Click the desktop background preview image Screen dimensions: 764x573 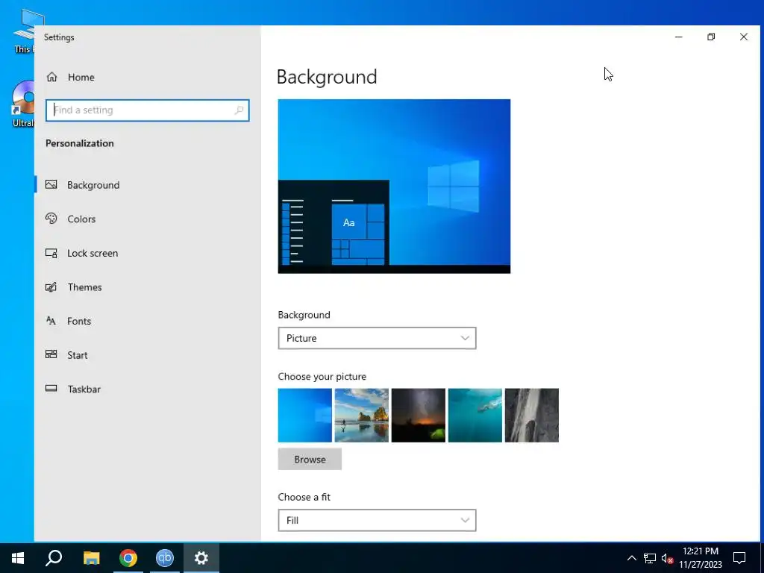point(394,186)
